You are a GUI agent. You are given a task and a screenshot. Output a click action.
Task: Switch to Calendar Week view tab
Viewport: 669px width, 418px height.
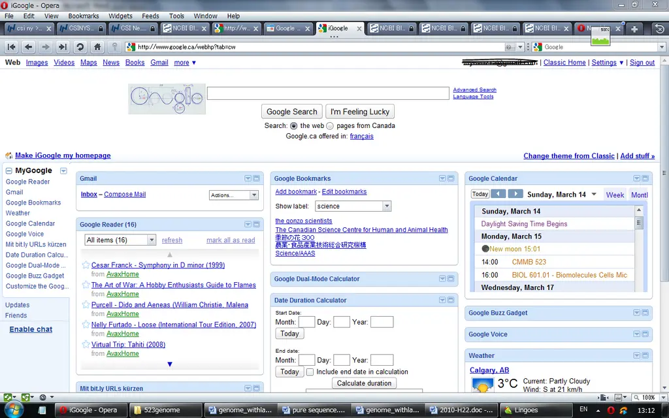(x=615, y=195)
